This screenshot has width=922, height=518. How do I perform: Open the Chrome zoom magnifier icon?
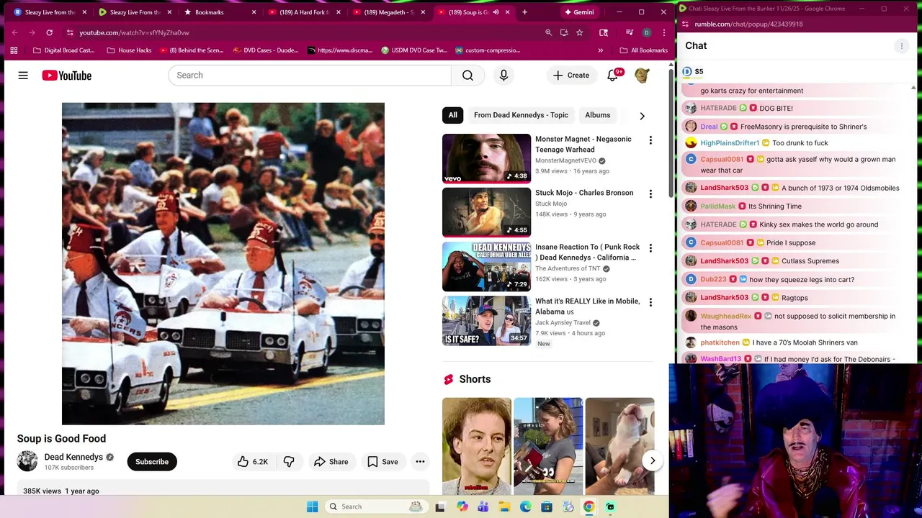[549, 32]
